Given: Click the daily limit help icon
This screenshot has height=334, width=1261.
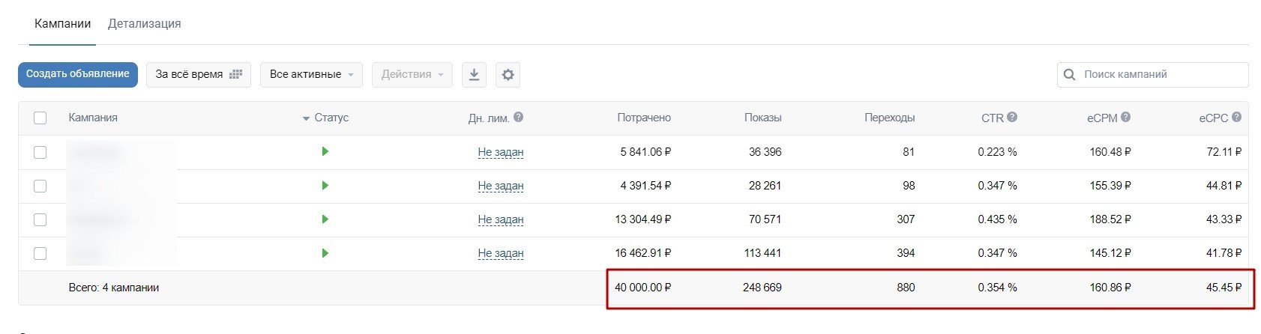Looking at the screenshot, I should [518, 118].
